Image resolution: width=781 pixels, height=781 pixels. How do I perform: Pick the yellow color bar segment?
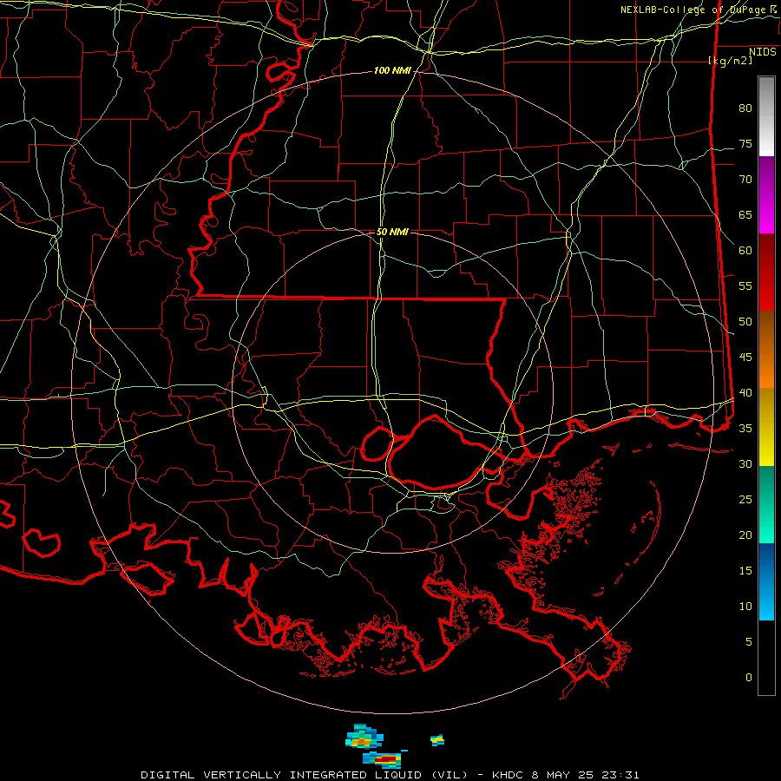click(766, 427)
